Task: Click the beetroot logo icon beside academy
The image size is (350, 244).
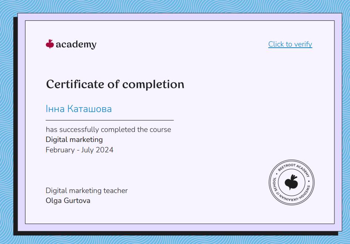Action: (50, 44)
